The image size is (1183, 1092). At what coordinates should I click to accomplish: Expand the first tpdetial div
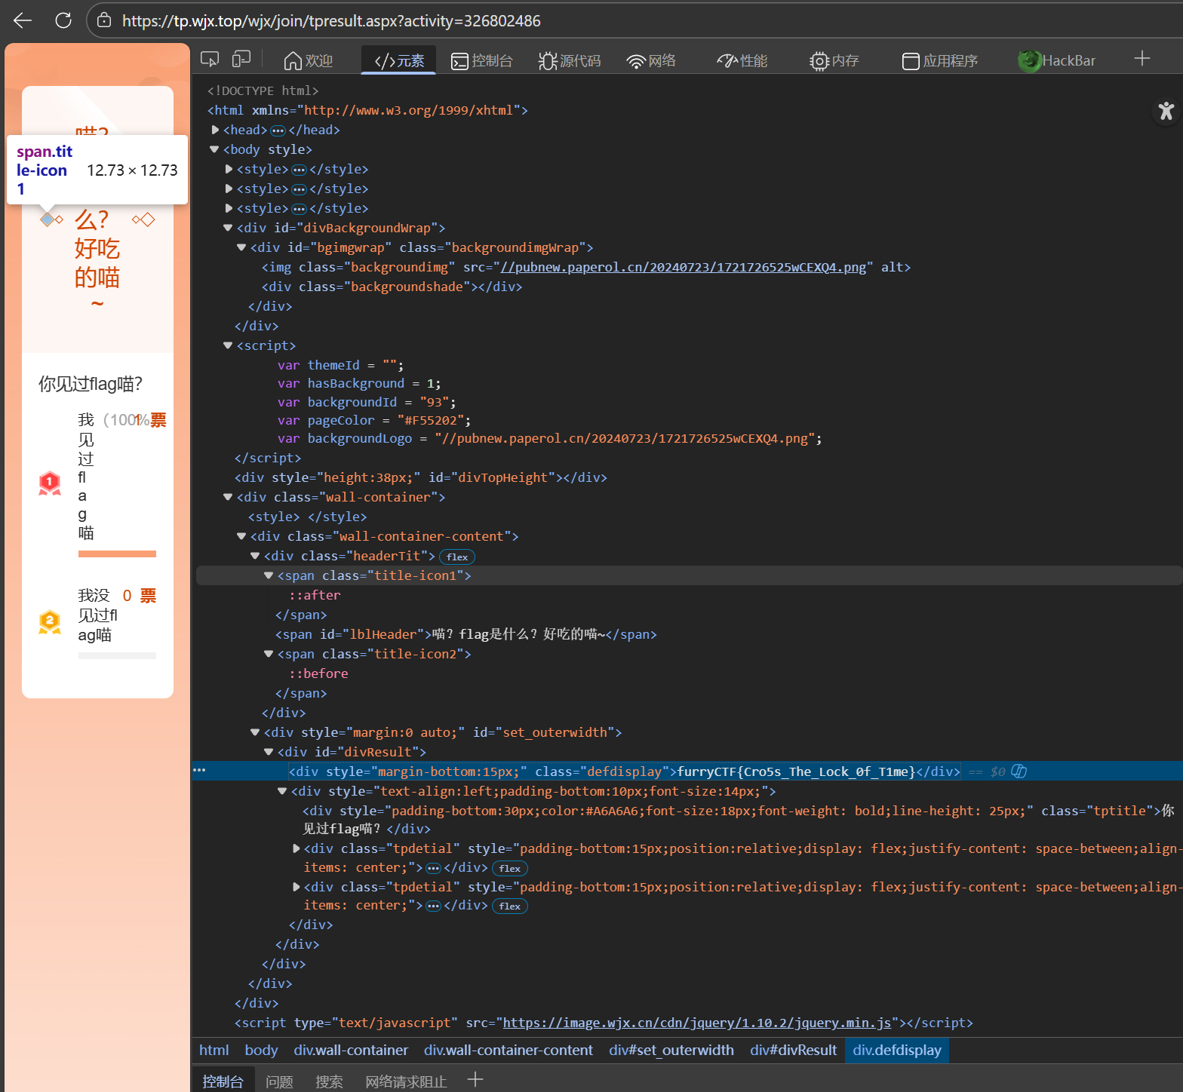click(x=297, y=848)
